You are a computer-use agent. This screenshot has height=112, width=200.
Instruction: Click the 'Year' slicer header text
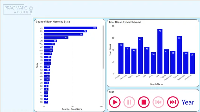pos(112,92)
